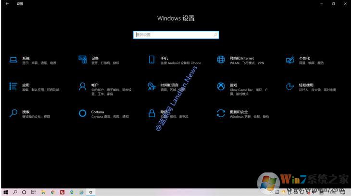The width and height of the screenshot is (352, 196).
Task: Select the Settings gear in the taskbar
Action: point(90,192)
